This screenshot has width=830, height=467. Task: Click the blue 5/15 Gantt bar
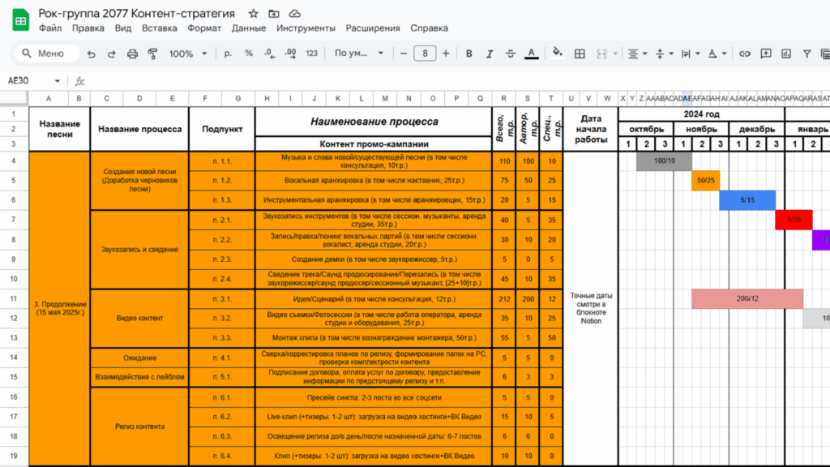(x=747, y=200)
